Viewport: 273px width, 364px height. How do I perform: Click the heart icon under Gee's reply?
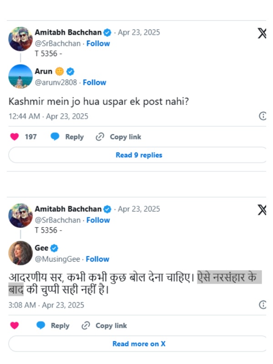[x=13, y=325]
